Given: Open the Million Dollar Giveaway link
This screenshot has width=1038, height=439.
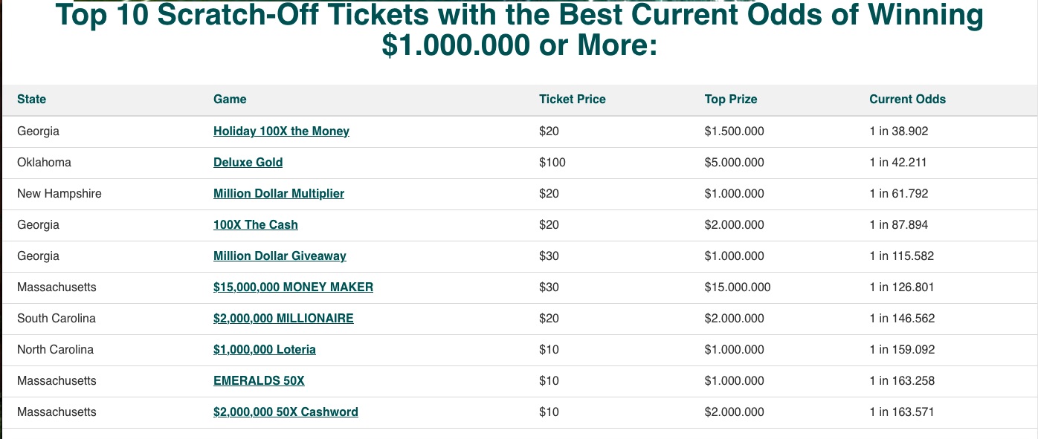Looking at the screenshot, I should tap(280, 256).
